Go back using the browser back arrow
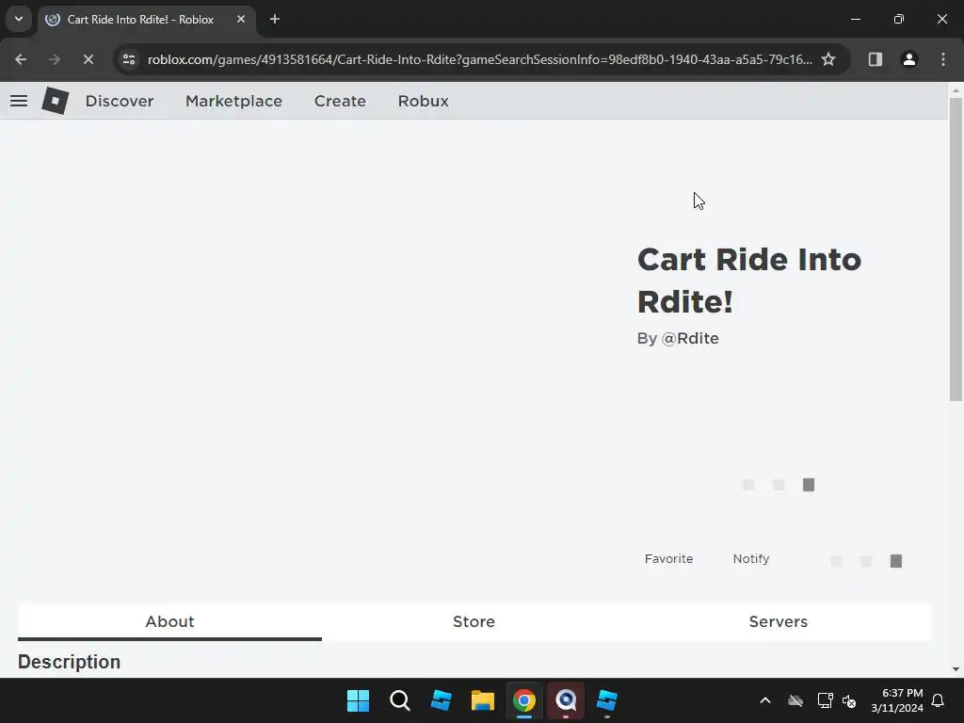The image size is (964, 723). click(x=21, y=59)
